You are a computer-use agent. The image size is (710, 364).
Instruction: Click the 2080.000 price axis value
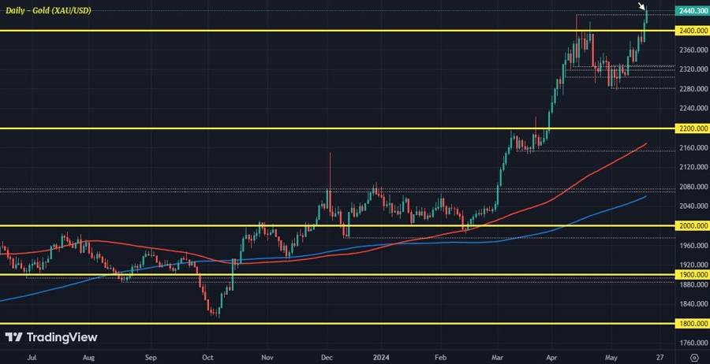coord(693,187)
